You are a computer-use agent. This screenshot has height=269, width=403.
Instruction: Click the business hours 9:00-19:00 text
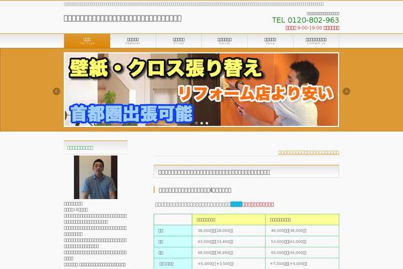(312, 28)
